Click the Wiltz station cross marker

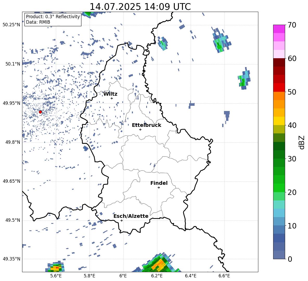tap(112, 98)
